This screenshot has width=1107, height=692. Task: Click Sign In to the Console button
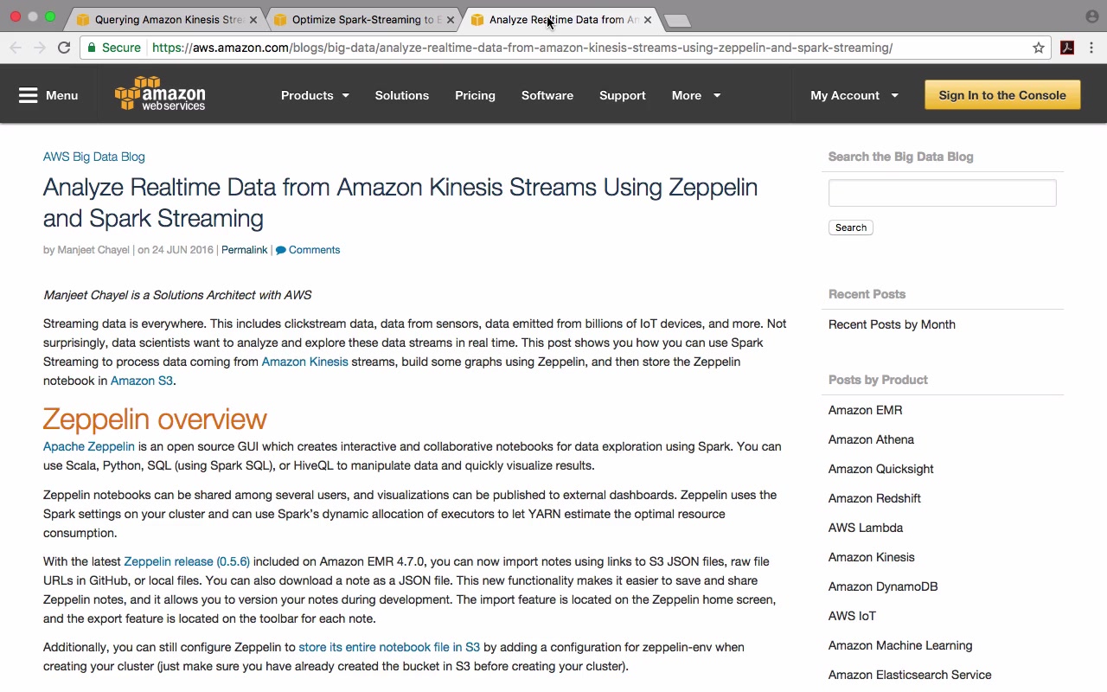tap(1002, 95)
